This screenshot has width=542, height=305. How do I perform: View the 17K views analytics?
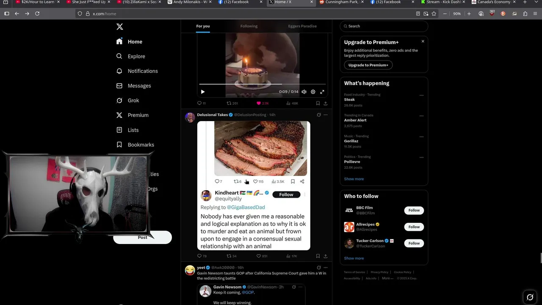292,256
